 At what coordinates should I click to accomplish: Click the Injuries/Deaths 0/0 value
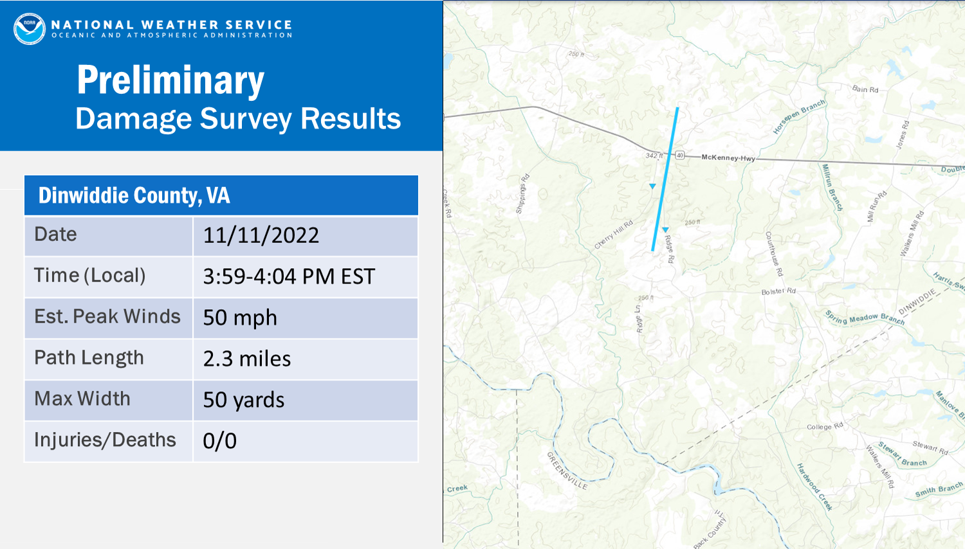[220, 441]
